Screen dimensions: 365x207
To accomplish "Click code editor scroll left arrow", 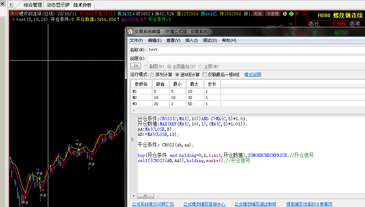I will [x=134, y=196].
